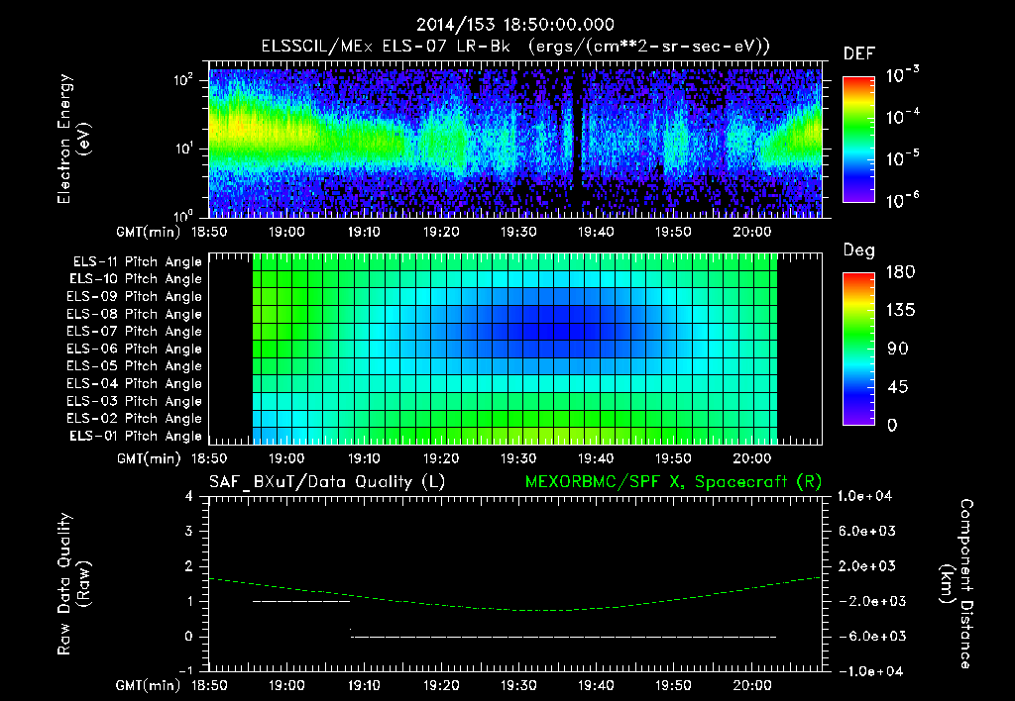This screenshot has width=1015, height=701.
Task: Click the '-1' tick on Raw Data Quality axis
Action: [x=185, y=670]
